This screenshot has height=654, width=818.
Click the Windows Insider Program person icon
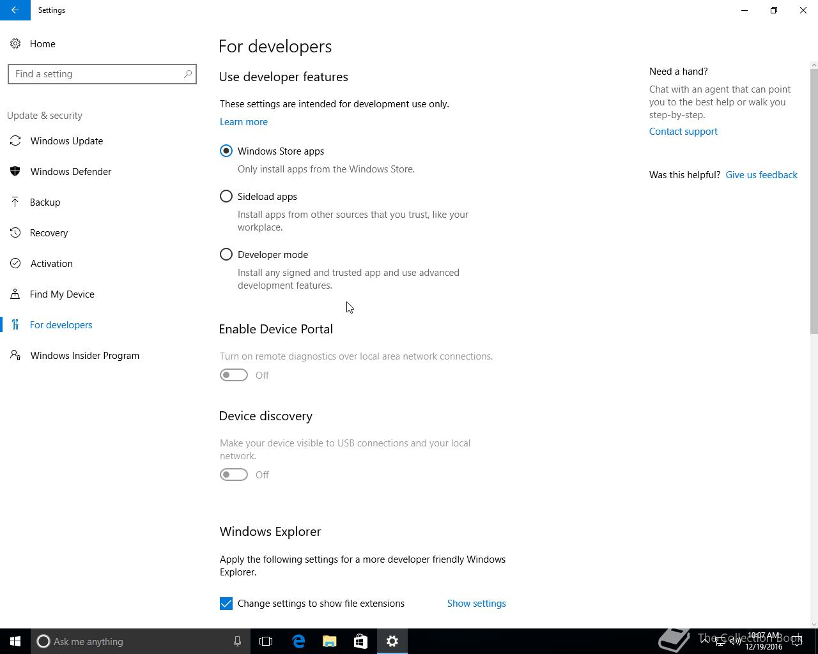15,356
